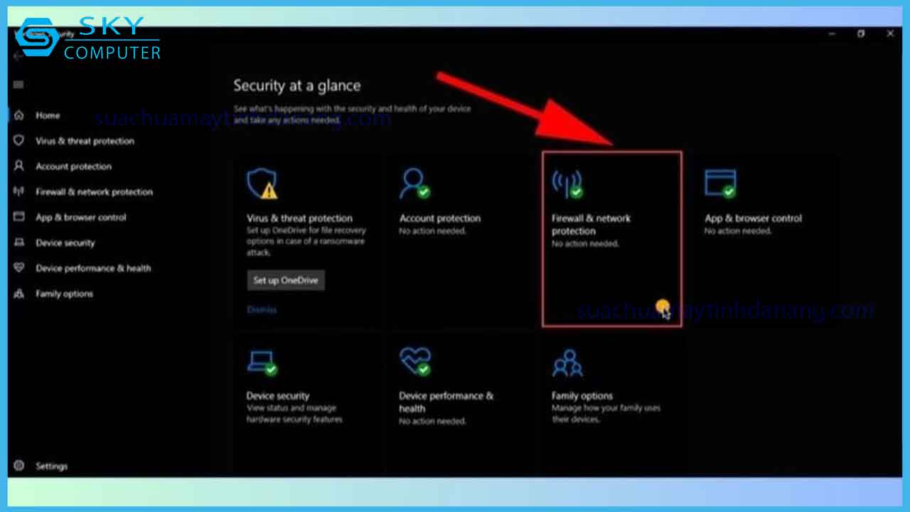Choose App & browser control in sidebar
This screenshot has width=910, height=512.
(80, 218)
